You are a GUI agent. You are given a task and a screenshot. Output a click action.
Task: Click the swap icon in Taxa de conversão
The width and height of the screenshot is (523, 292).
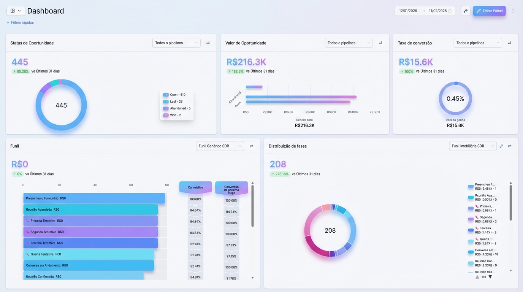coord(510,43)
